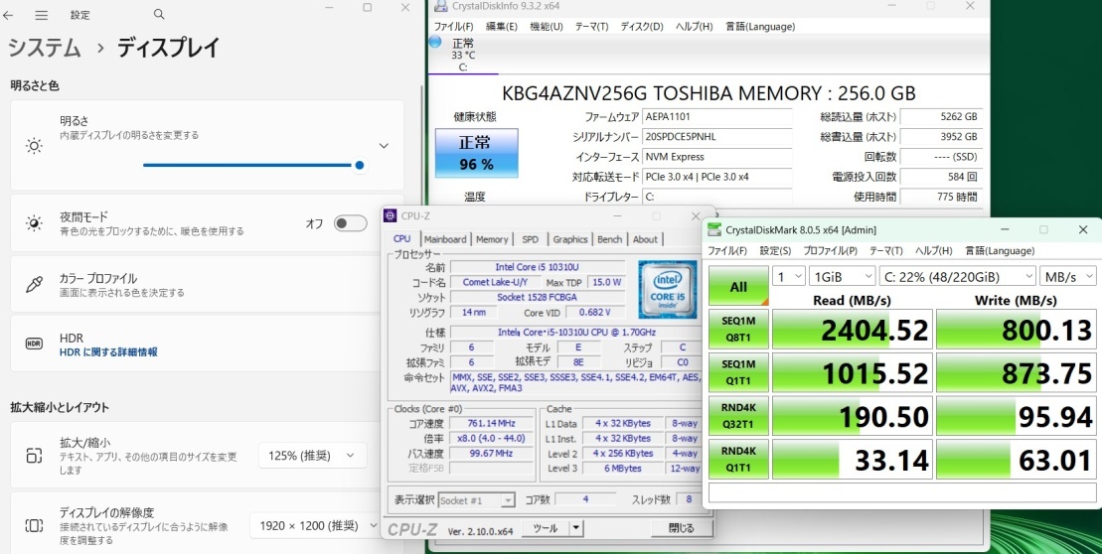Image resolution: width=1102 pixels, height=554 pixels.
Task: Click the 2404.52 read result
Action: (852, 329)
